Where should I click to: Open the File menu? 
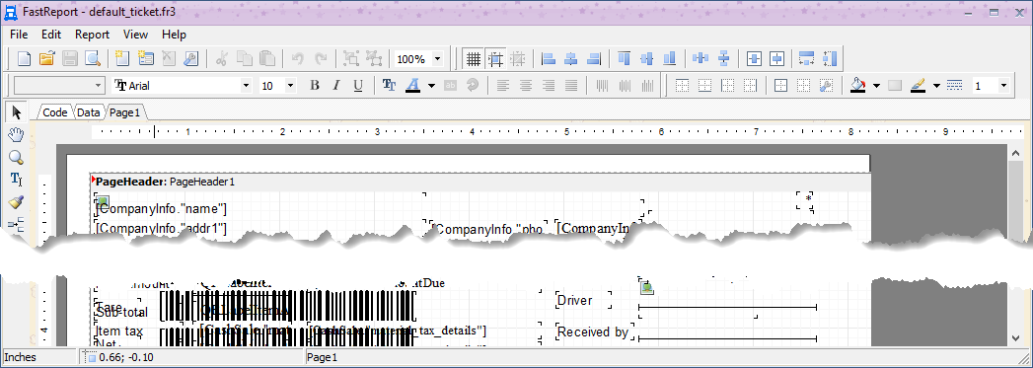(19, 35)
